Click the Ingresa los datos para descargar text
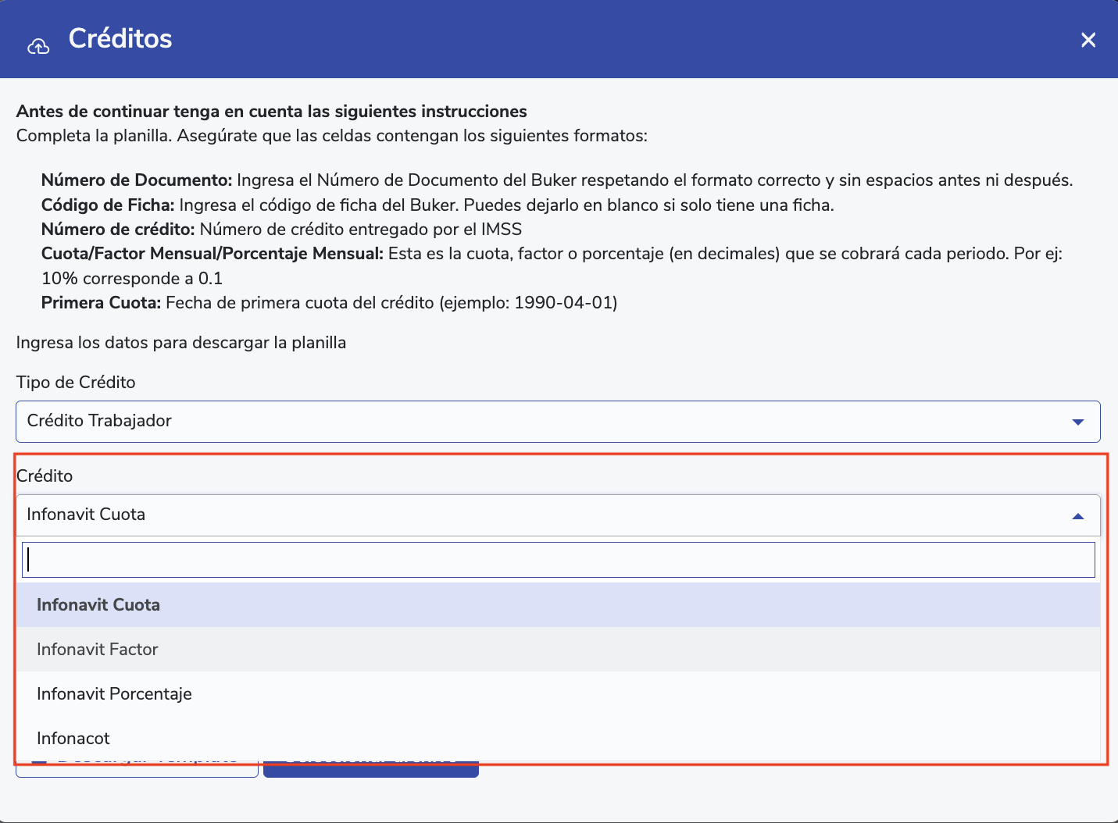Viewport: 1118px width, 823px height. pyautogui.click(x=181, y=343)
